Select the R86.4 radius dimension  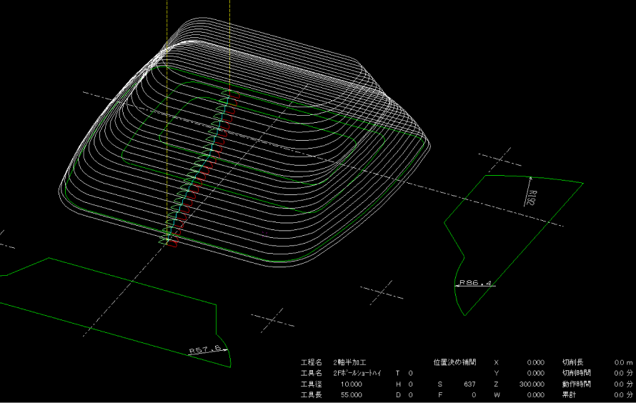475,283
